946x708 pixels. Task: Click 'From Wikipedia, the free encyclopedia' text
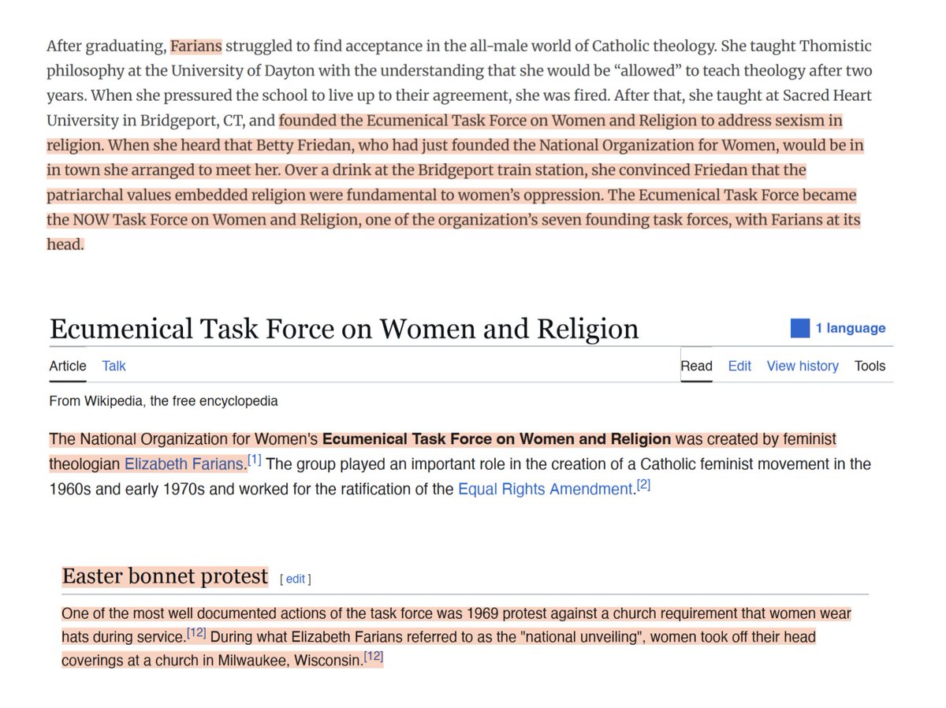(163, 401)
